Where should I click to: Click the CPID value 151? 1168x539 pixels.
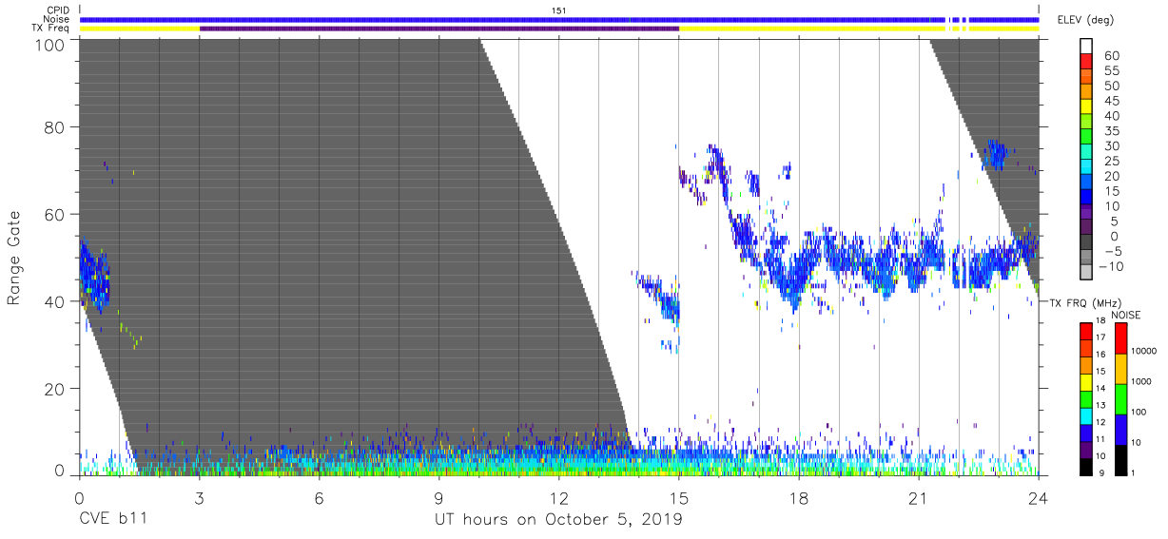click(x=559, y=10)
